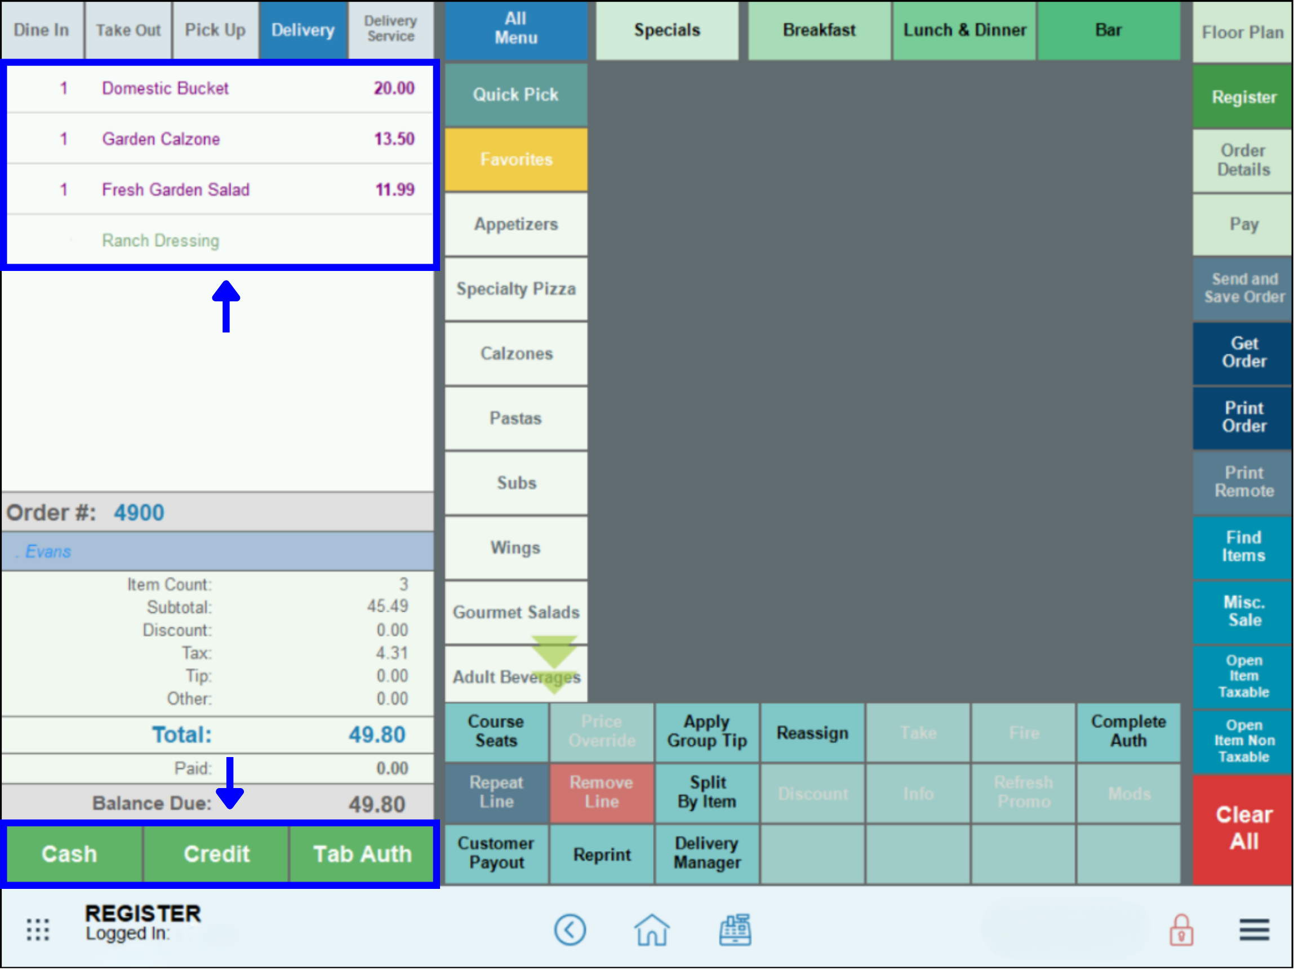1294x970 pixels.
Task: Open the cash register icon
Action: pyautogui.click(x=735, y=929)
